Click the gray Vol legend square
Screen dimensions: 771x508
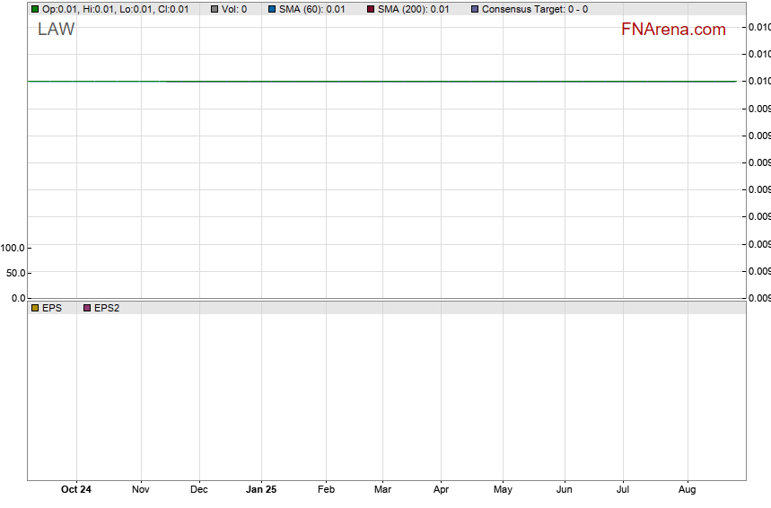click(x=215, y=9)
